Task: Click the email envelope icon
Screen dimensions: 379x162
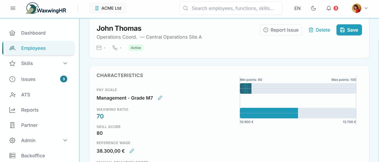Action: [99, 48]
